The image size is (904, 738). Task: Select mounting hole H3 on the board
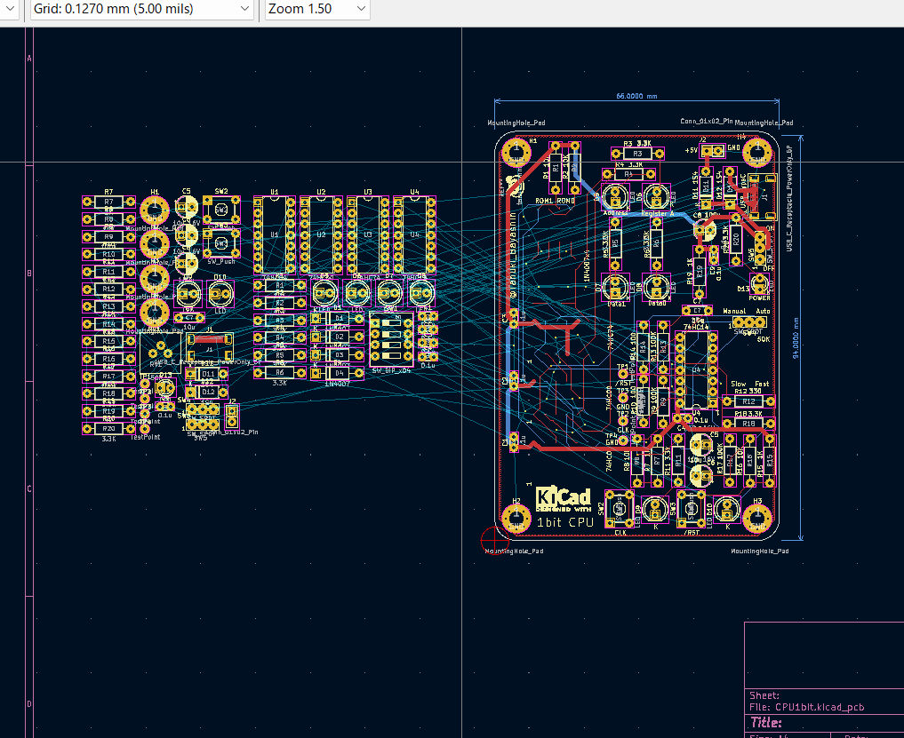click(x=757, y=518)
